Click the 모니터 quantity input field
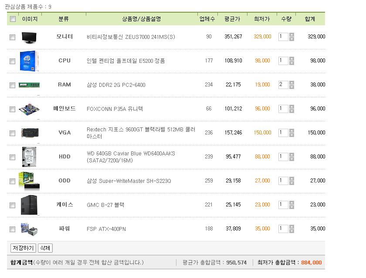The image size is (366, 278). 283,37
